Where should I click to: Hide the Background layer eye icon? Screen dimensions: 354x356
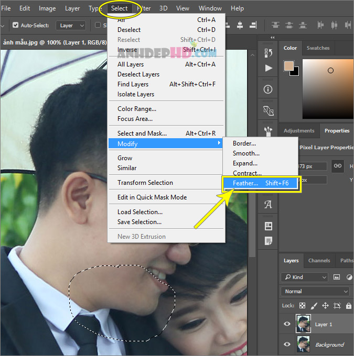[287, 344]
